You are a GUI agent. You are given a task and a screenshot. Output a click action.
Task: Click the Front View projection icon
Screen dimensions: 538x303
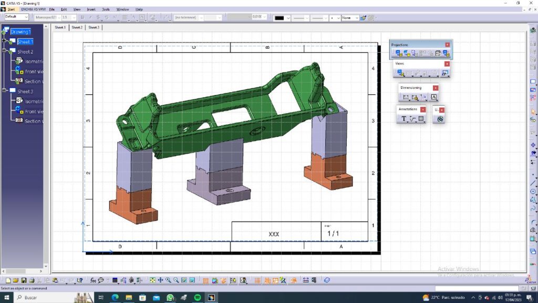click(x=398, y=53)
